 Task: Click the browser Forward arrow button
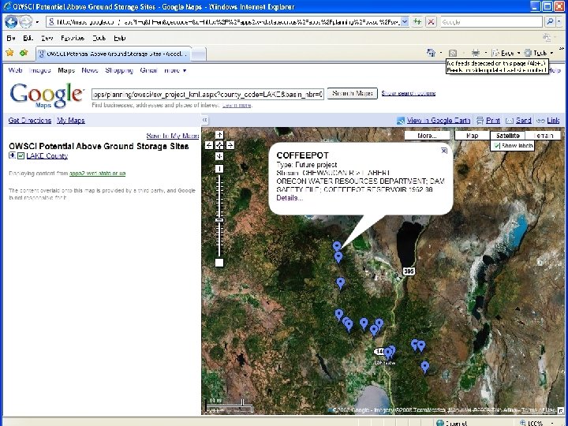25,22
